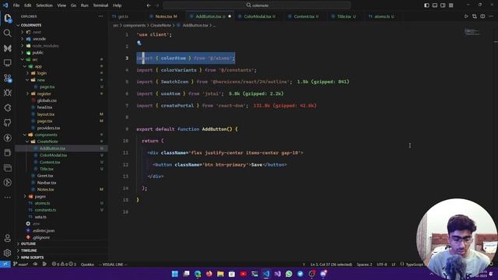Open Explorer panel more actions ellipsis
Screen dimensions: 498x280
tap(100, 16)
